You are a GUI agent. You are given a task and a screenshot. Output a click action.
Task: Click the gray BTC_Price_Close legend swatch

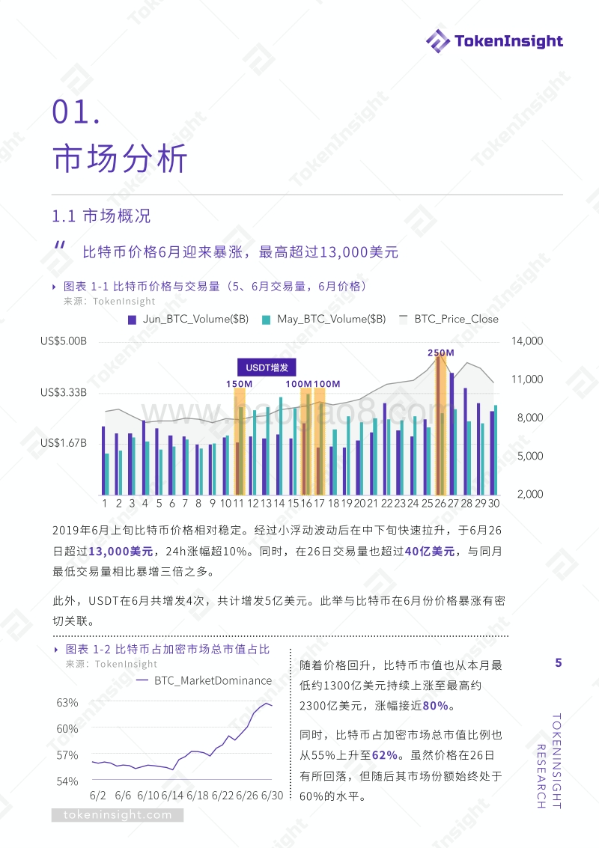pos(403,319)
